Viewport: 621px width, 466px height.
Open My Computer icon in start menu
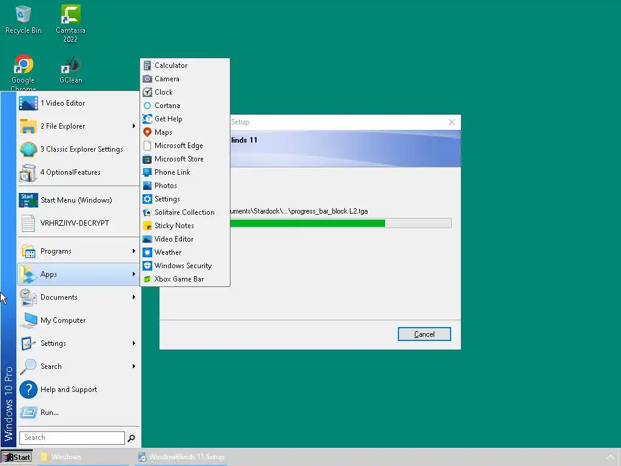pyautogui.click(x=29, y=320)
